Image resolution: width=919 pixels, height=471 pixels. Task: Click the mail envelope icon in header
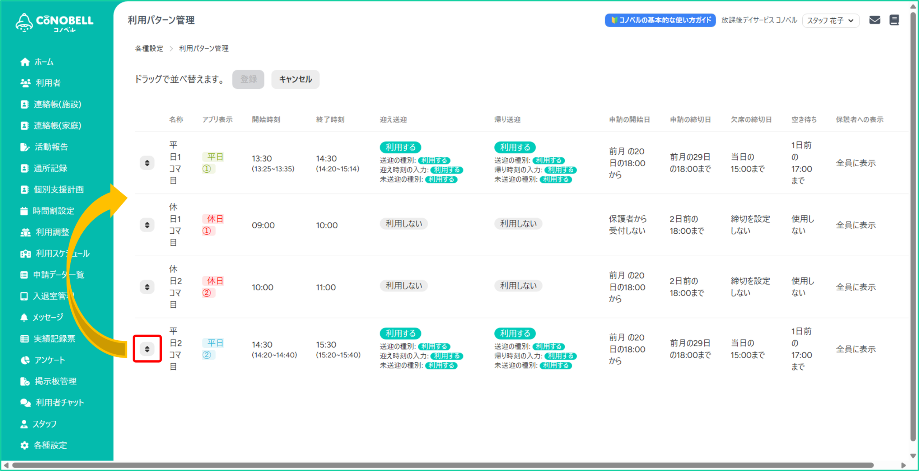tap(874, 20)
